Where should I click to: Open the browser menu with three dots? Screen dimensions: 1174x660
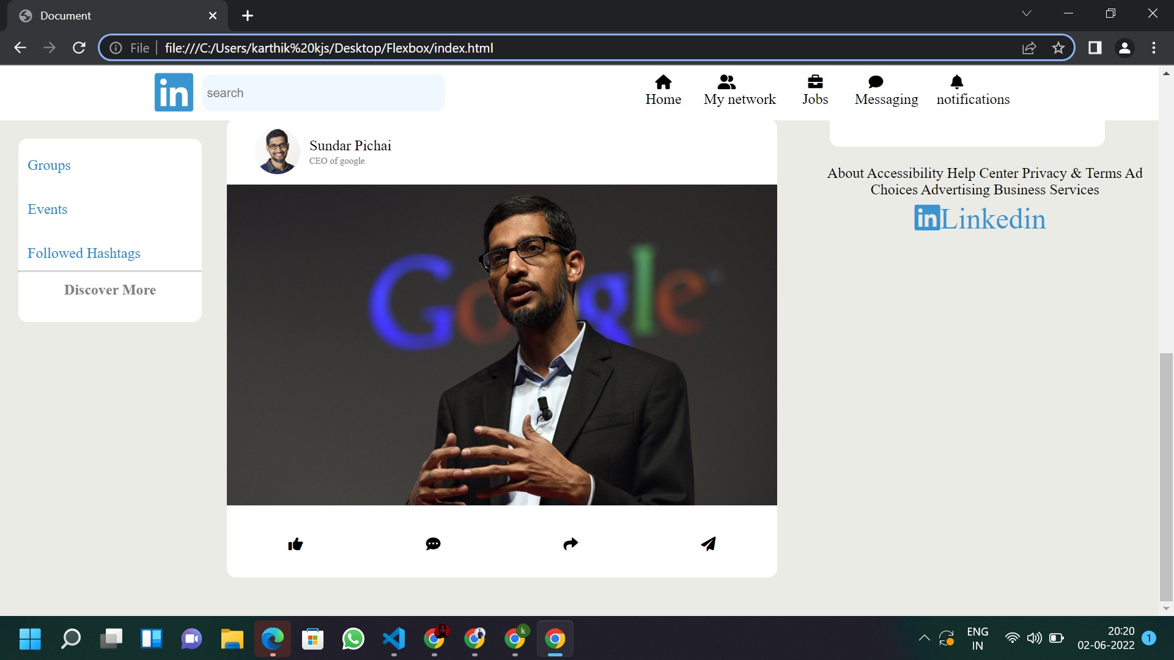pyautogui.click(x=1154, y=48)
